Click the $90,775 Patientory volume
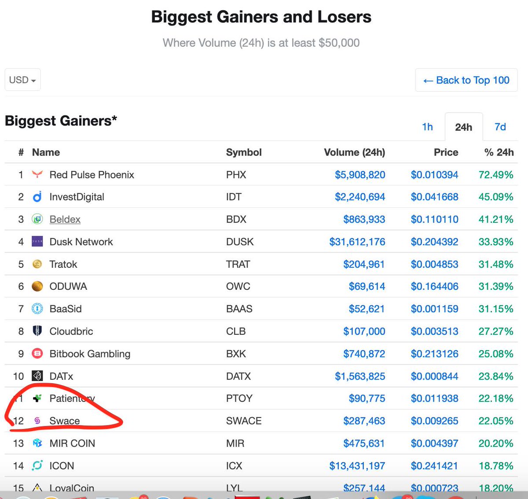This screenshot has width=528, height=499. (x=367, y=398)
